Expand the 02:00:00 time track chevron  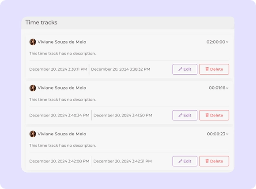click(x=227, y=42)
